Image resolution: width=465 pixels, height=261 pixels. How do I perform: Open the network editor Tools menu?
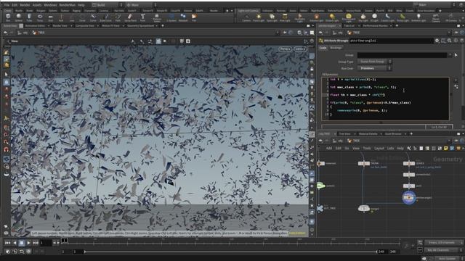pos(367,148)
